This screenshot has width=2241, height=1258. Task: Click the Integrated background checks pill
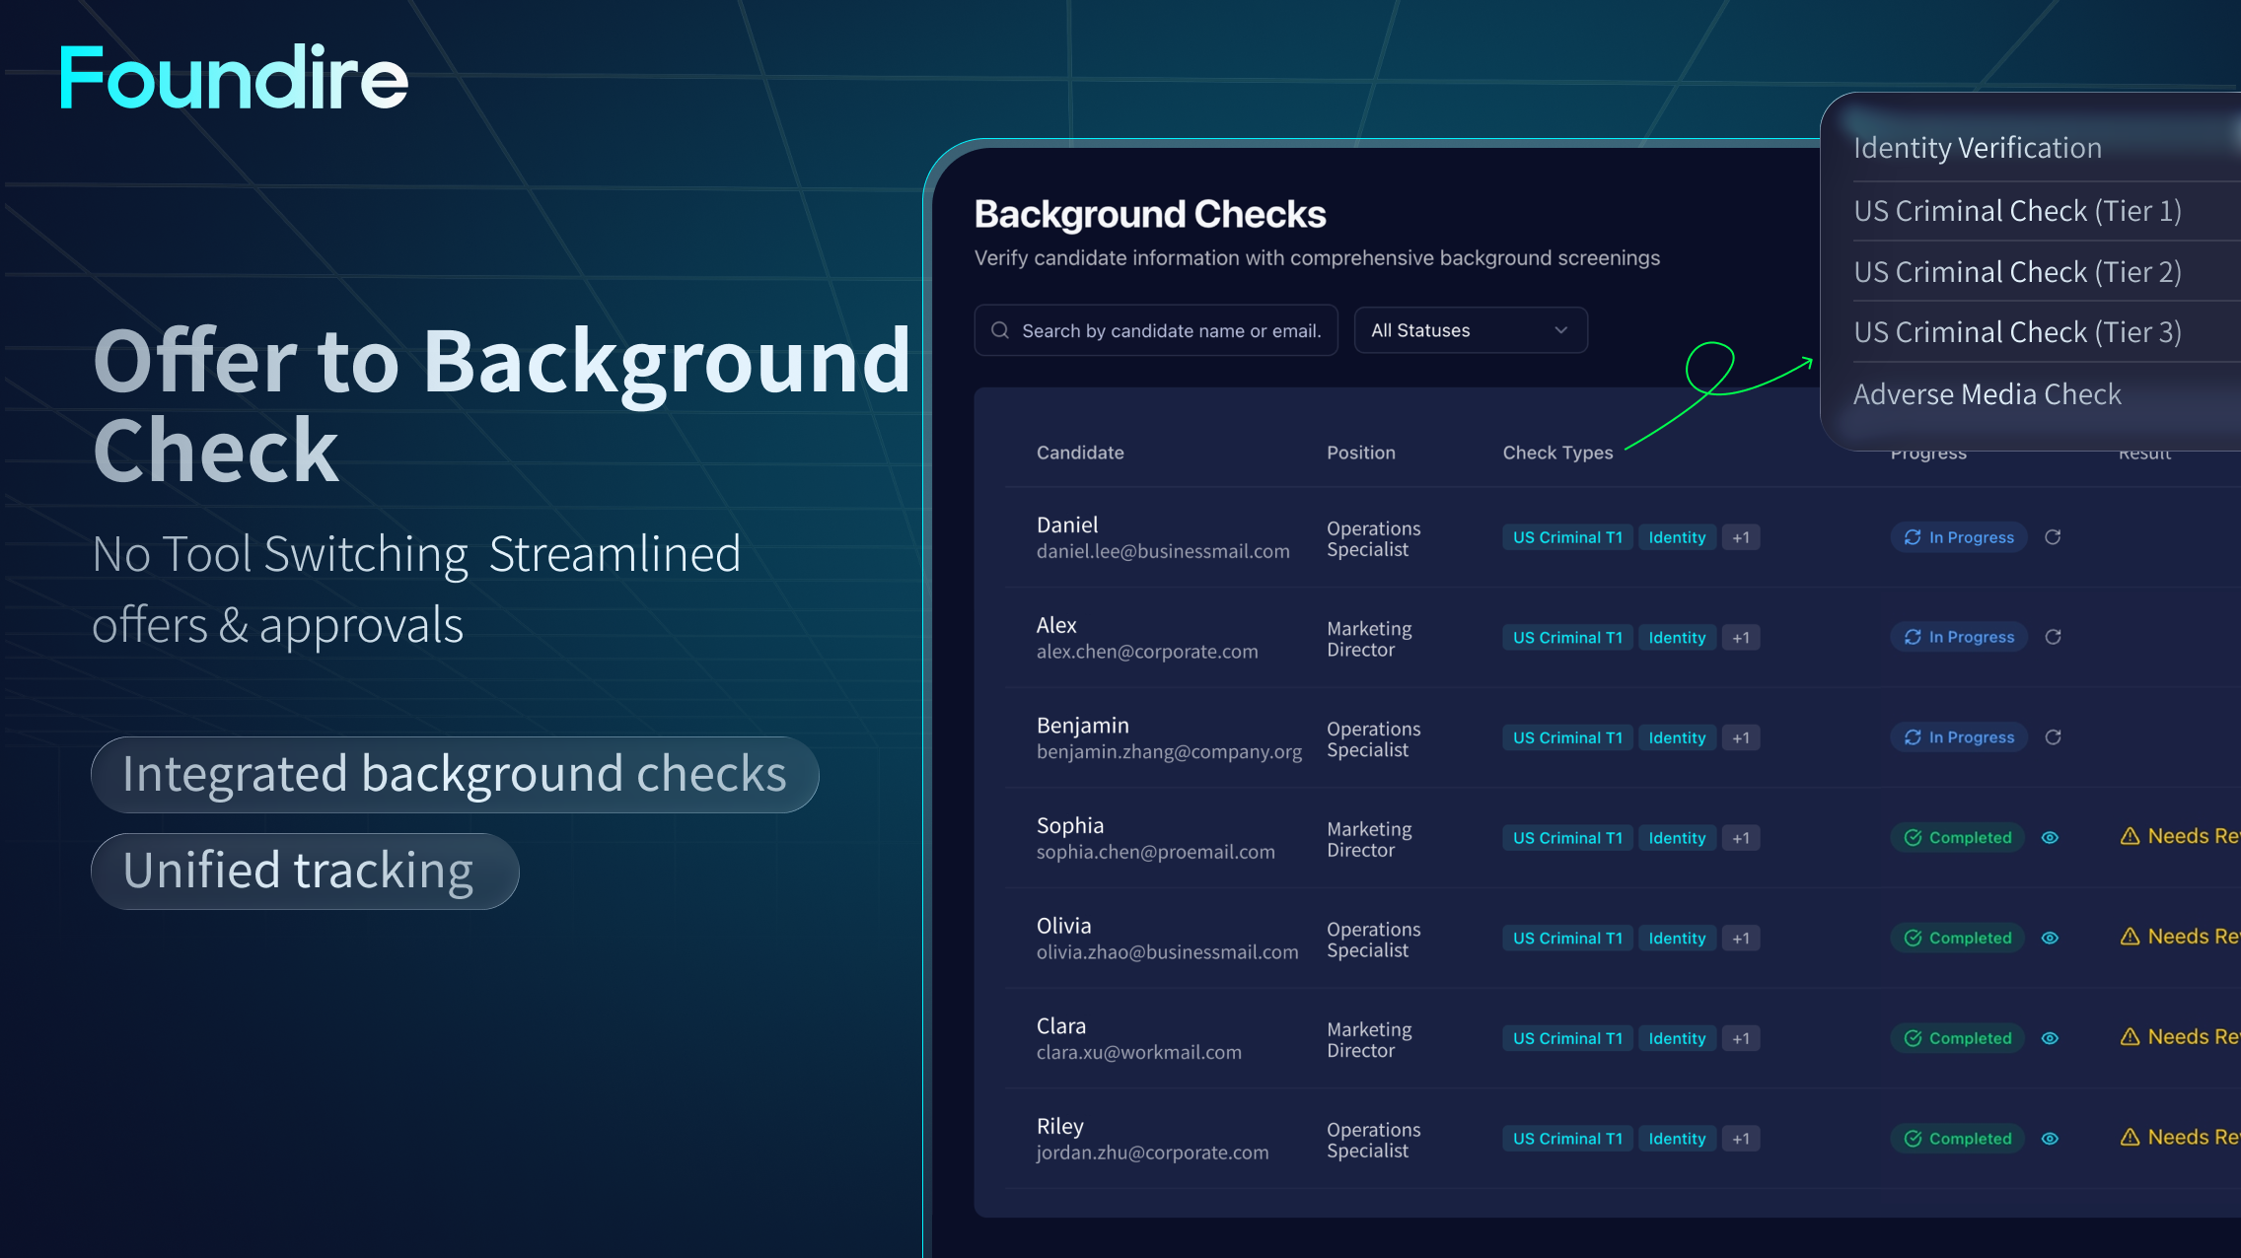coord(454,775)
